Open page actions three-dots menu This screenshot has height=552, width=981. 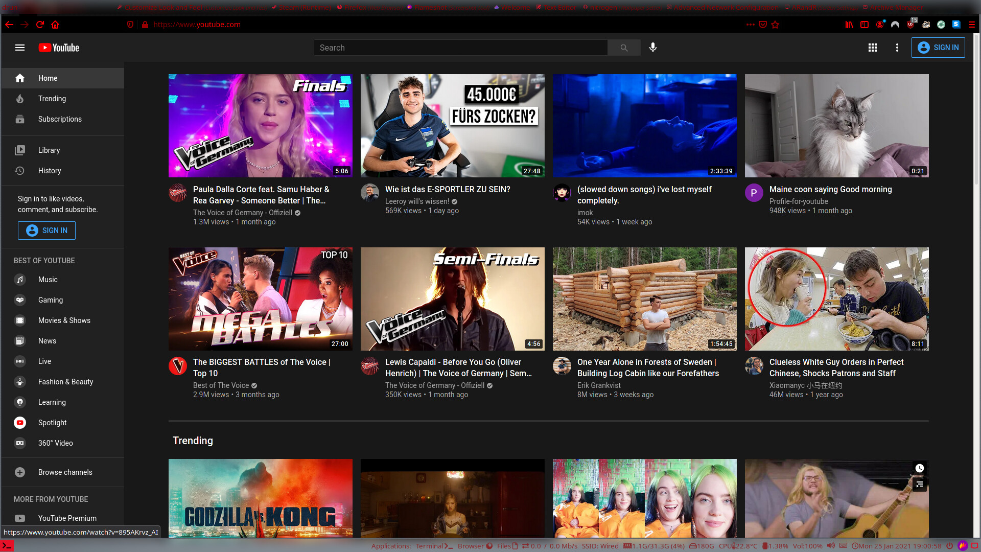tap(750, 25)
